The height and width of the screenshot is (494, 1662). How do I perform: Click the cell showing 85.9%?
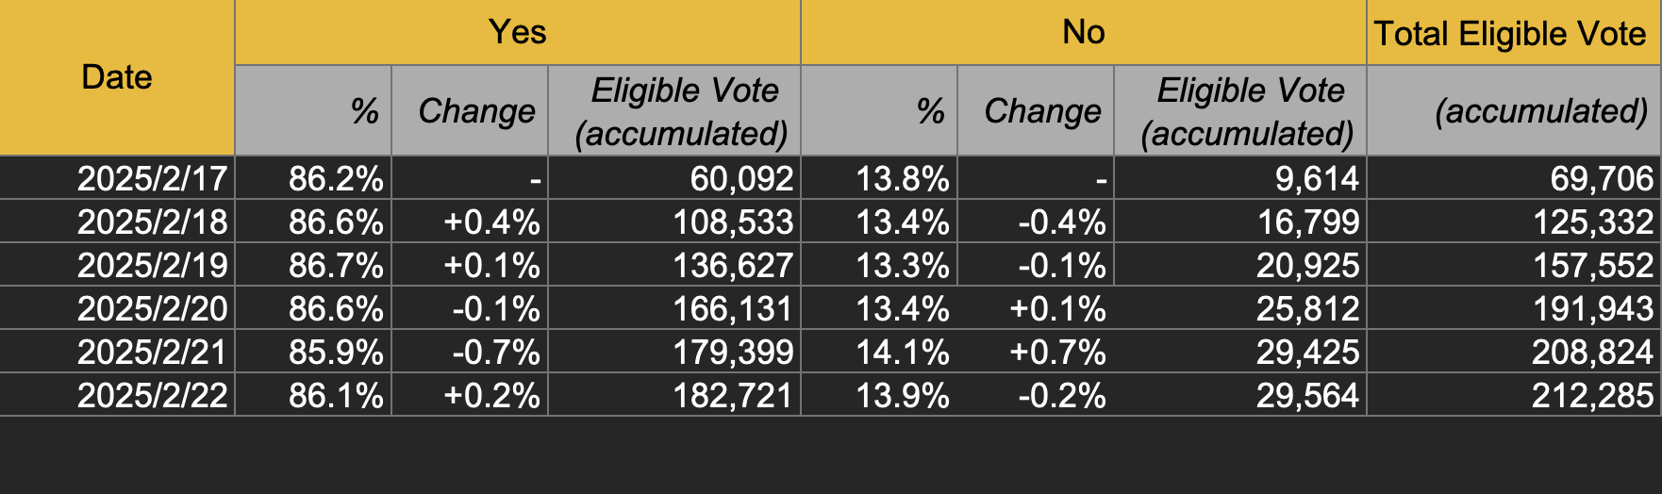(x=336, y=352)
